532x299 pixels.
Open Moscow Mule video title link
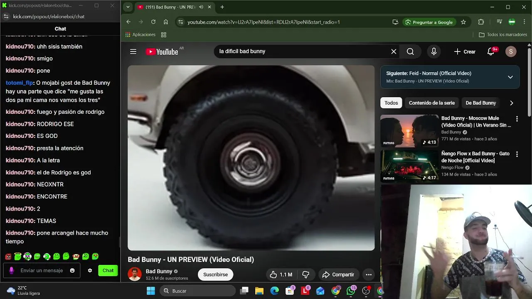(x=476, y=122)
